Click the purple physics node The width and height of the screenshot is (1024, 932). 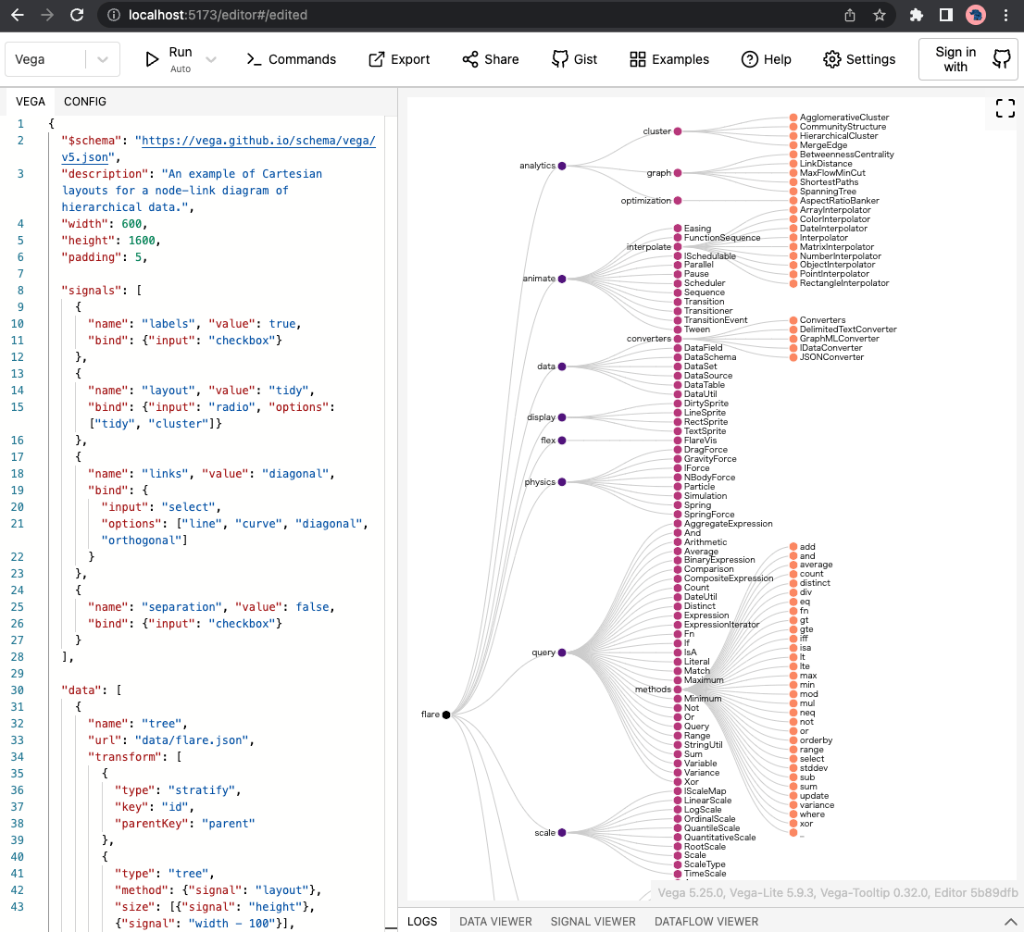click(x=562, y=482)
